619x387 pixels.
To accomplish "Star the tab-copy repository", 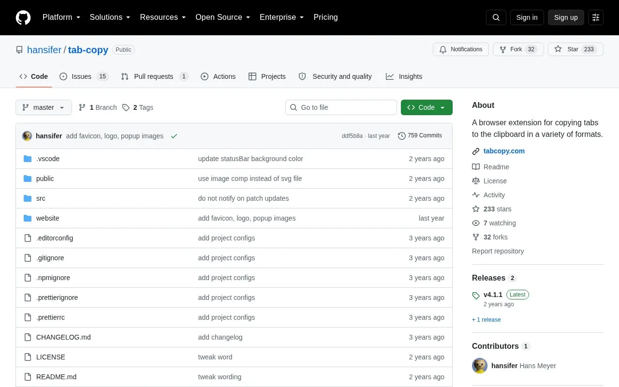I will click(x=575, y=49).
